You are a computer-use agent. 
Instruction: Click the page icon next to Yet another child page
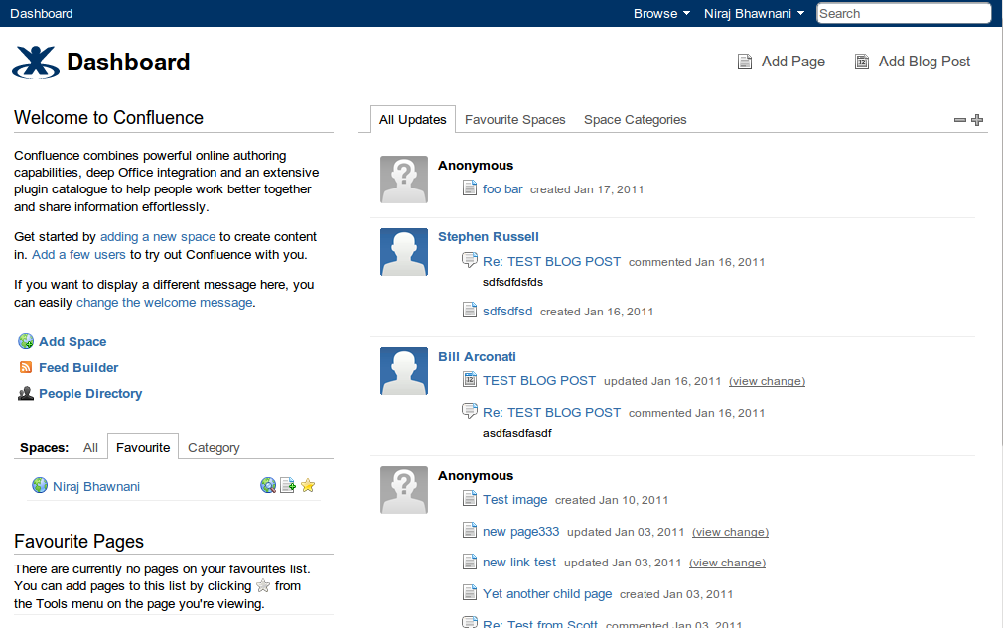470,592
